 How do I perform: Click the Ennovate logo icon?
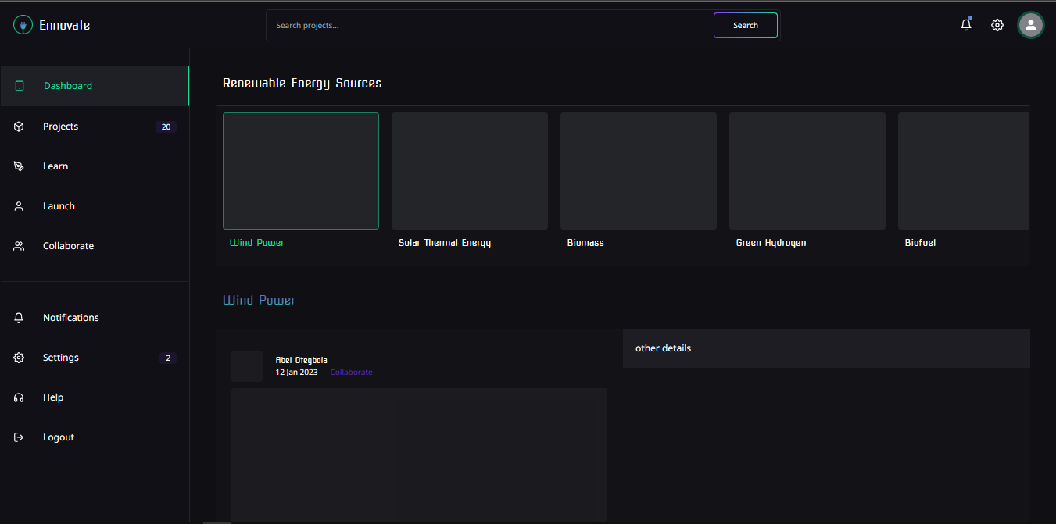pos(23,25)
